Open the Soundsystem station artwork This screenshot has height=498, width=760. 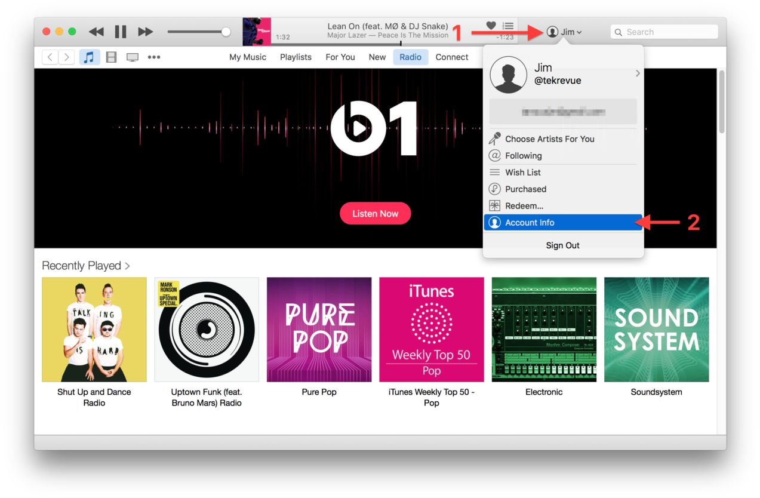657,330
